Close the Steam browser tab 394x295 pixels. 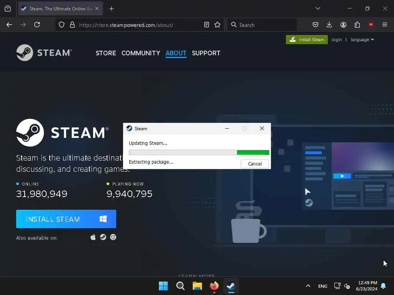97,8
